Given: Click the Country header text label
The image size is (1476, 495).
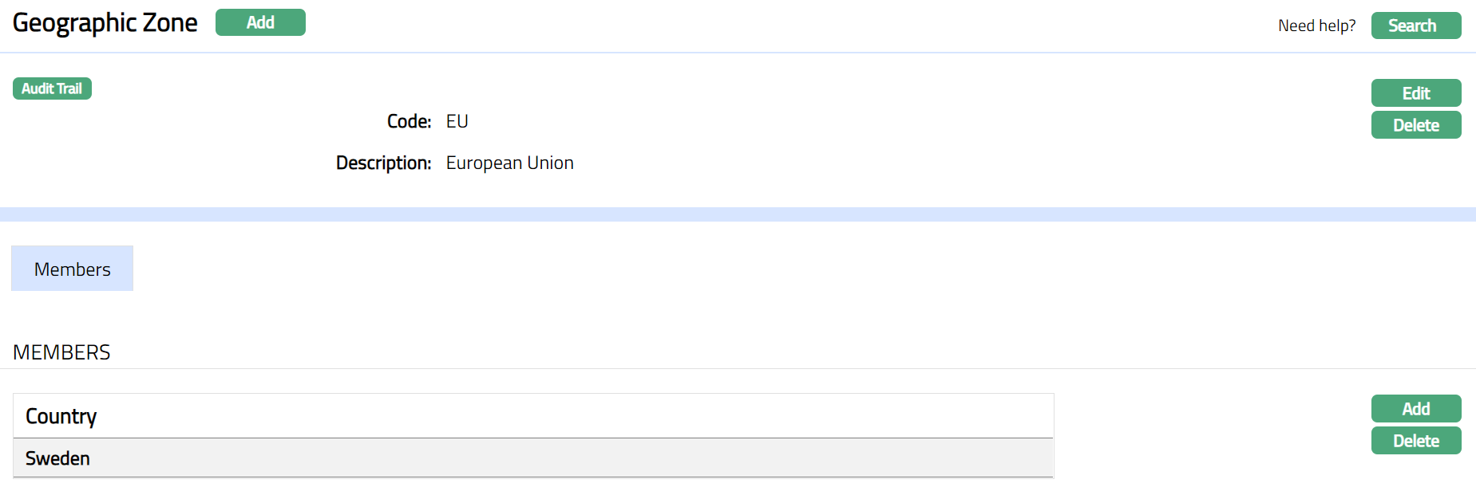Looking at the screenshot, I should [61, 416].
